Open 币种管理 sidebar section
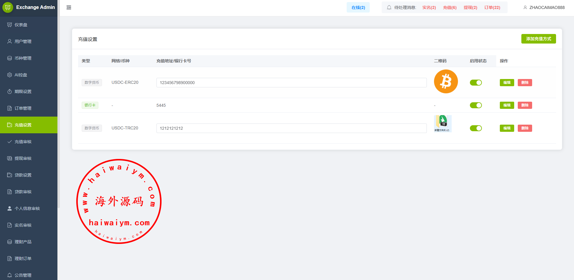This screenshot has width=574, height=280. (x=23, y=58)
